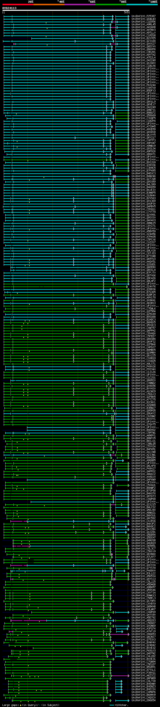Select hit UniRef100_O42248
This screenshot has height=707, width=160.
point(143,60)
